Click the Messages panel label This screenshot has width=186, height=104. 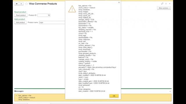(19, 91)
